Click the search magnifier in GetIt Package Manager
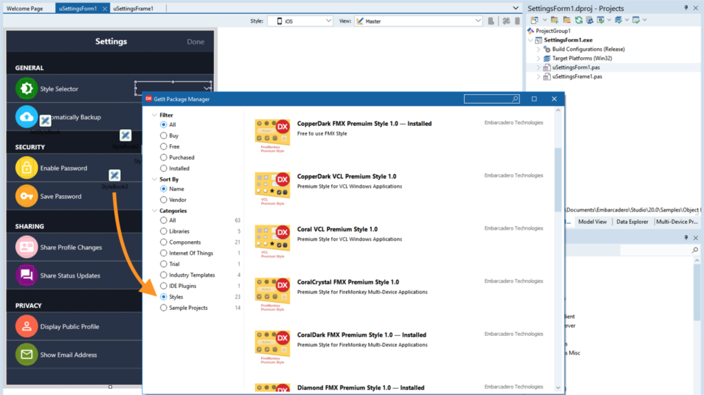 tap(515, 99)
